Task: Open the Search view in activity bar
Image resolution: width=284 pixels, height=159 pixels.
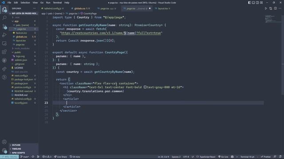Action: click(x=4, y=18)
